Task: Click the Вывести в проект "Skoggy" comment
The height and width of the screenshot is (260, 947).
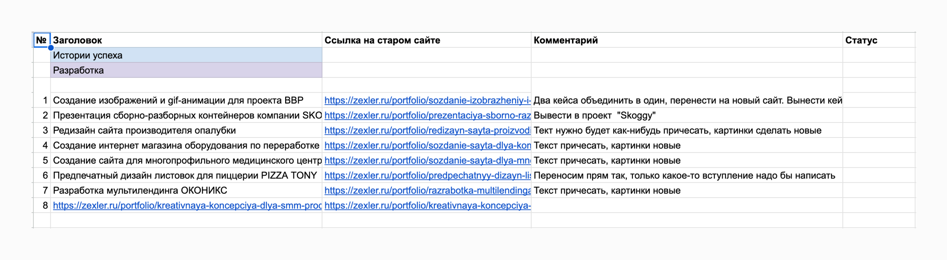Action: coord(594,115)
